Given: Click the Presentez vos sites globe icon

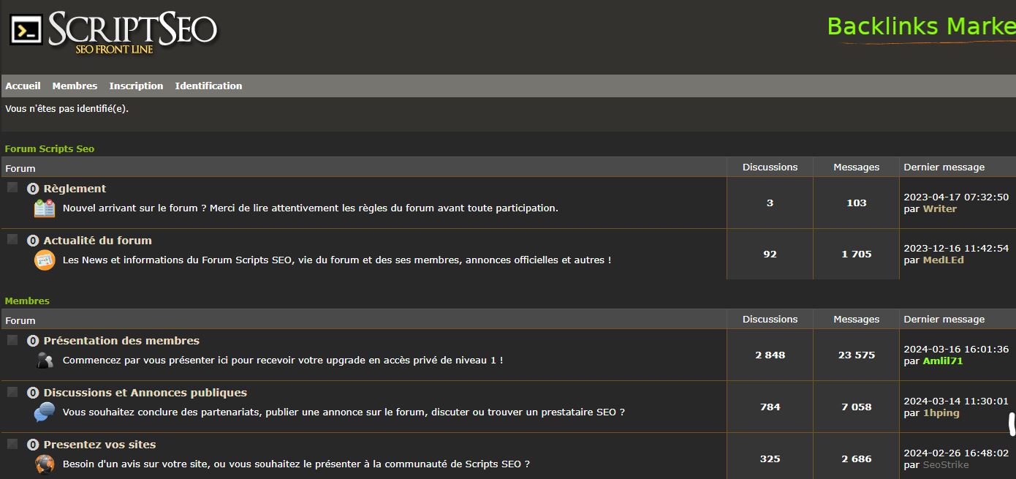Looking at the screenshot, I should [45, 464].
